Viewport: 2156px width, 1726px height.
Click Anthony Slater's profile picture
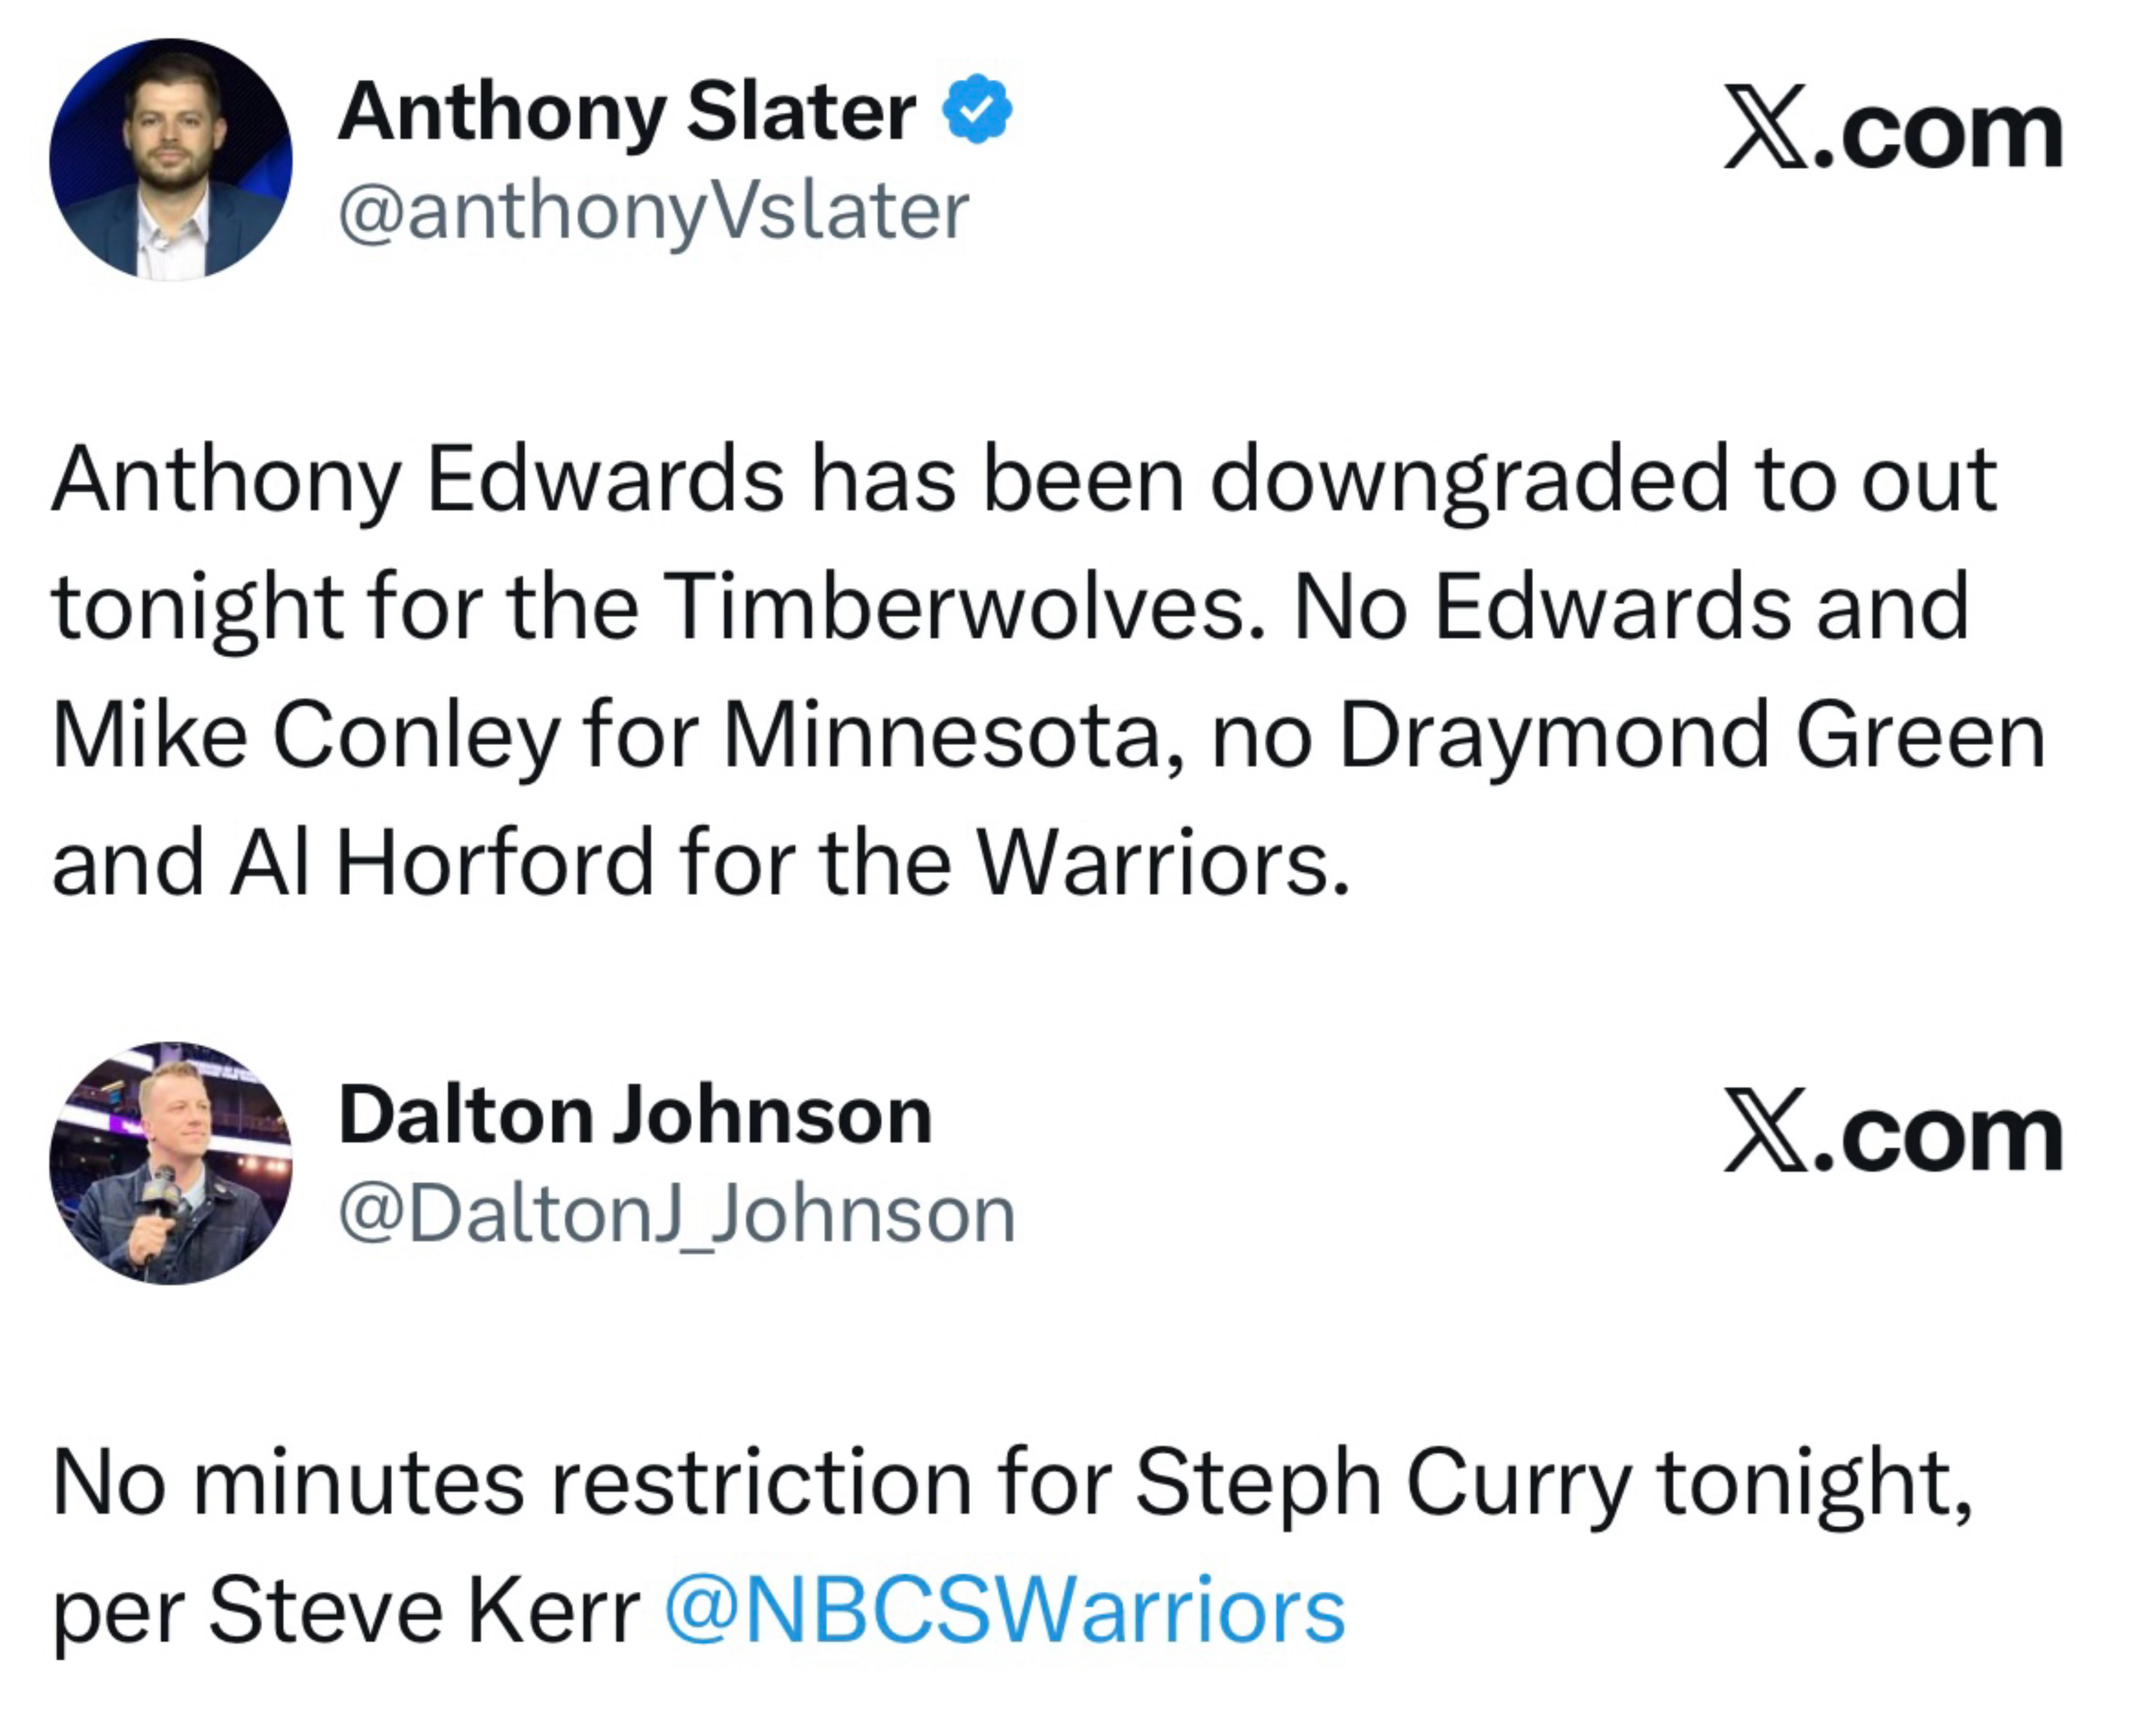tap(171, 159)
